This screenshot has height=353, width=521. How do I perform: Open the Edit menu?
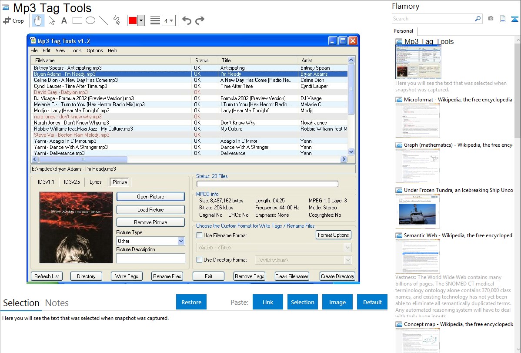coord(47,50)
